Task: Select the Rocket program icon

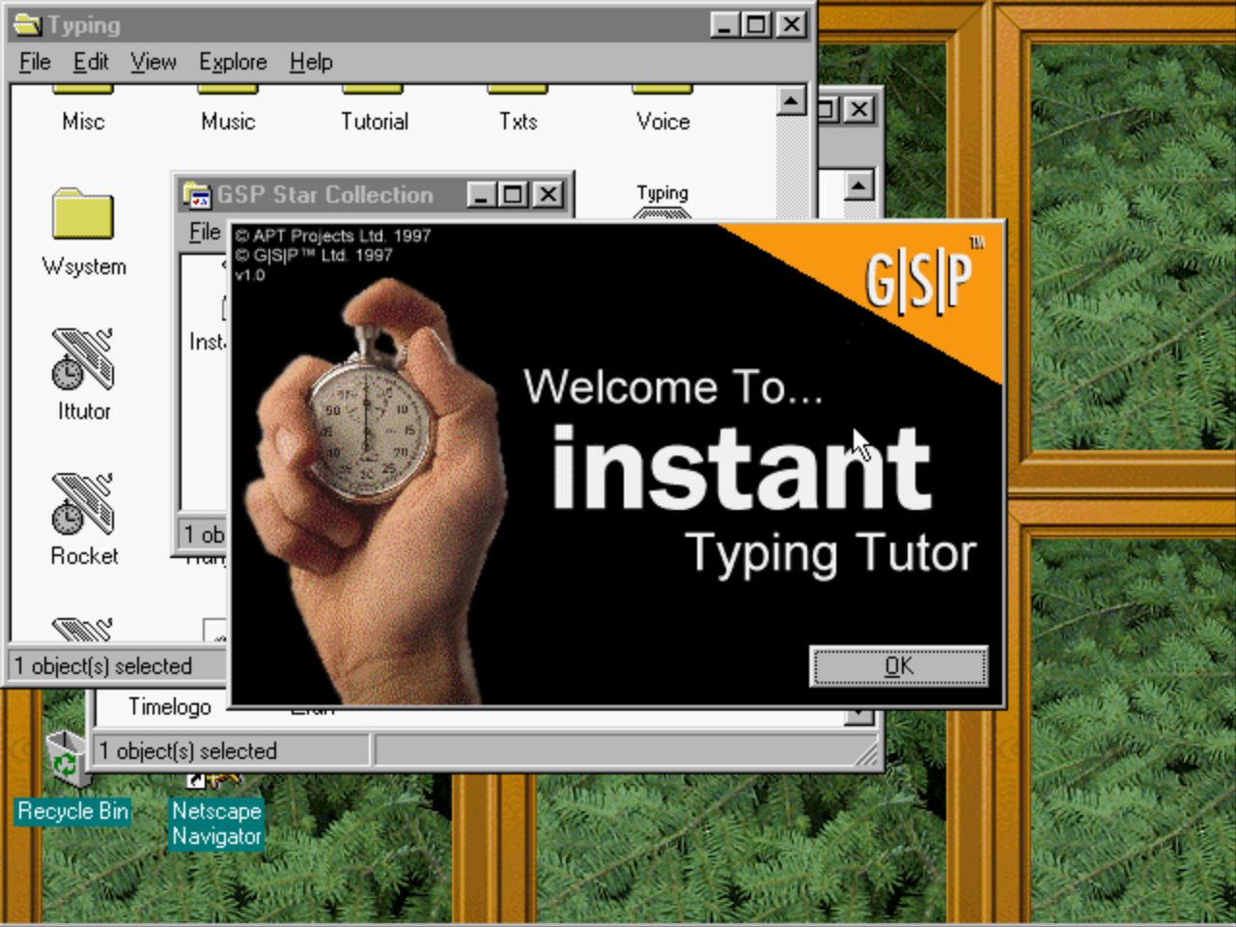Action: [x=83, y=504]
